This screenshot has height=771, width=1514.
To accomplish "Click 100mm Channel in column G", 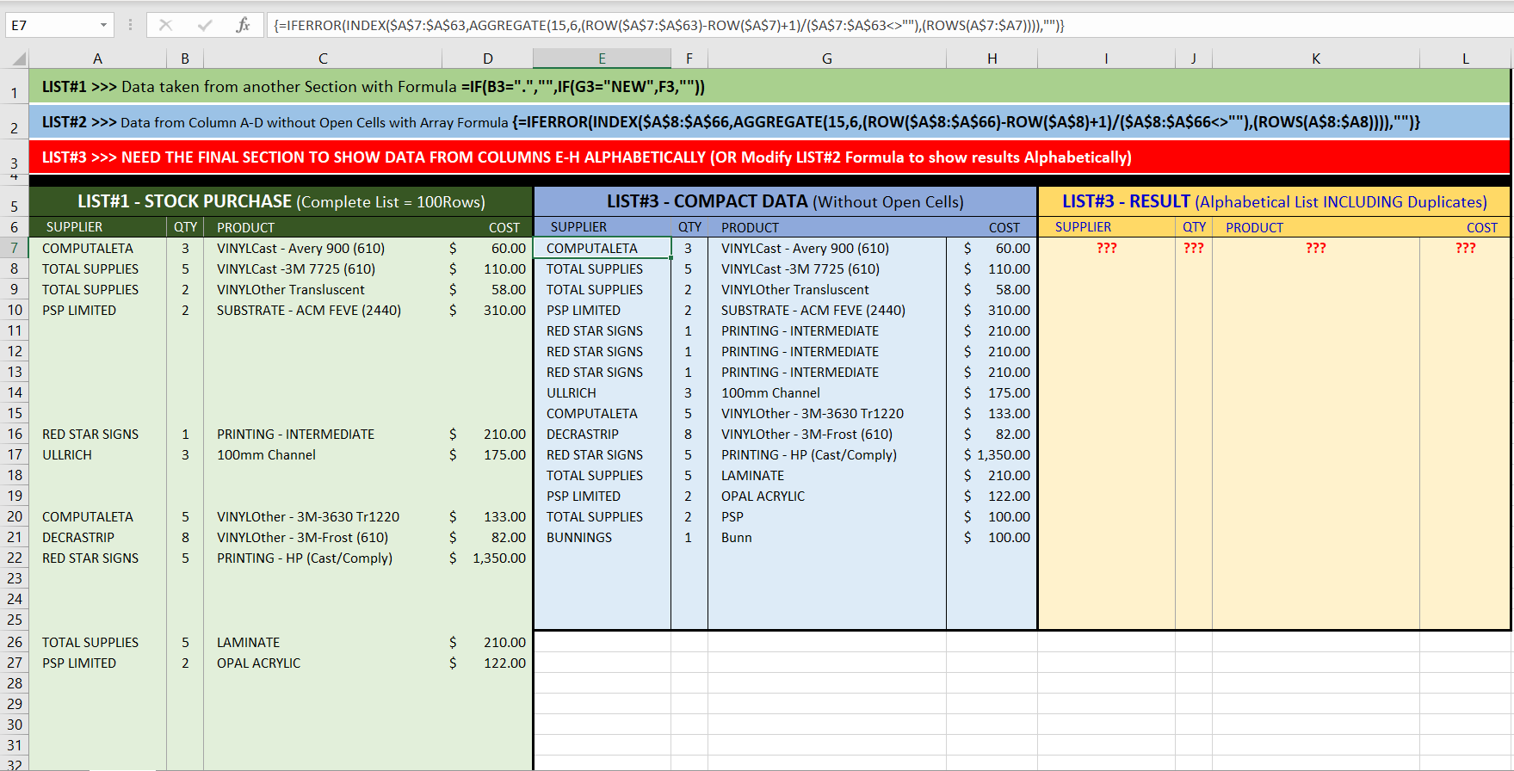I will click(770, 392).
